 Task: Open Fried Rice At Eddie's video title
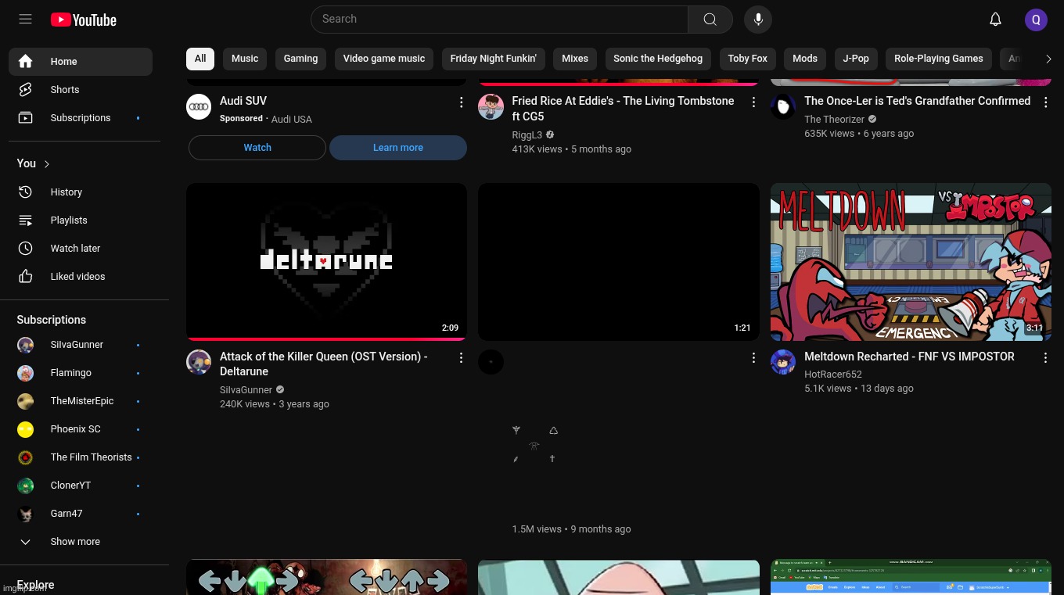pos(623,109)
